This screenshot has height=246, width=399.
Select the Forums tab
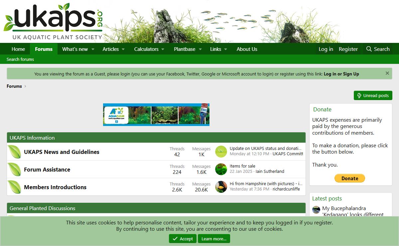tap(44, 49)
